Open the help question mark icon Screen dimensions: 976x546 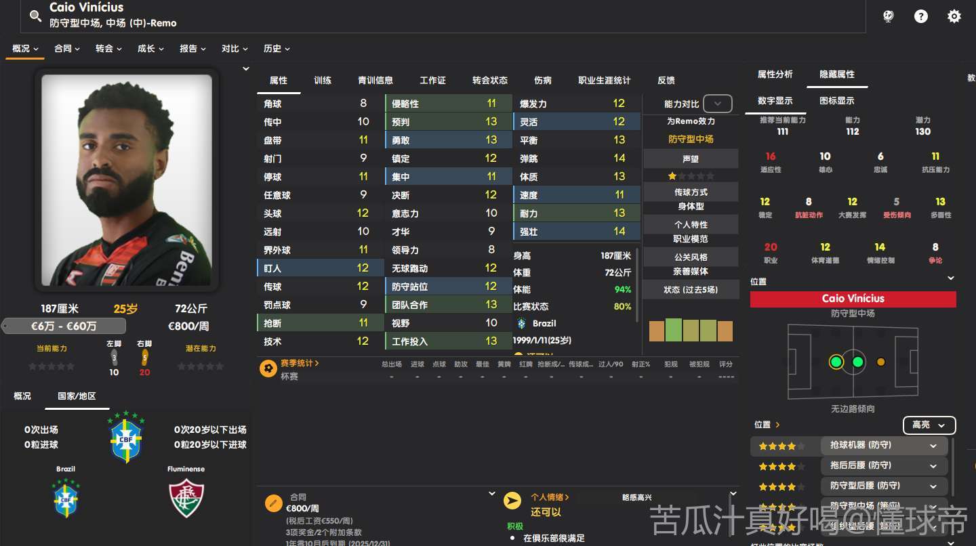tap(920, 16)
